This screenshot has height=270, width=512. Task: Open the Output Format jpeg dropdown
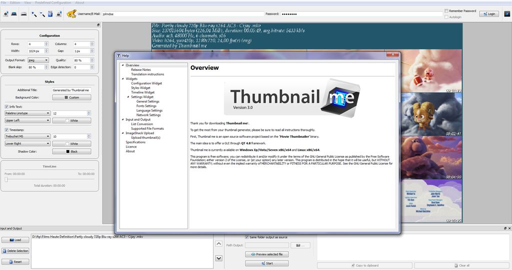[x=38, y=60]
